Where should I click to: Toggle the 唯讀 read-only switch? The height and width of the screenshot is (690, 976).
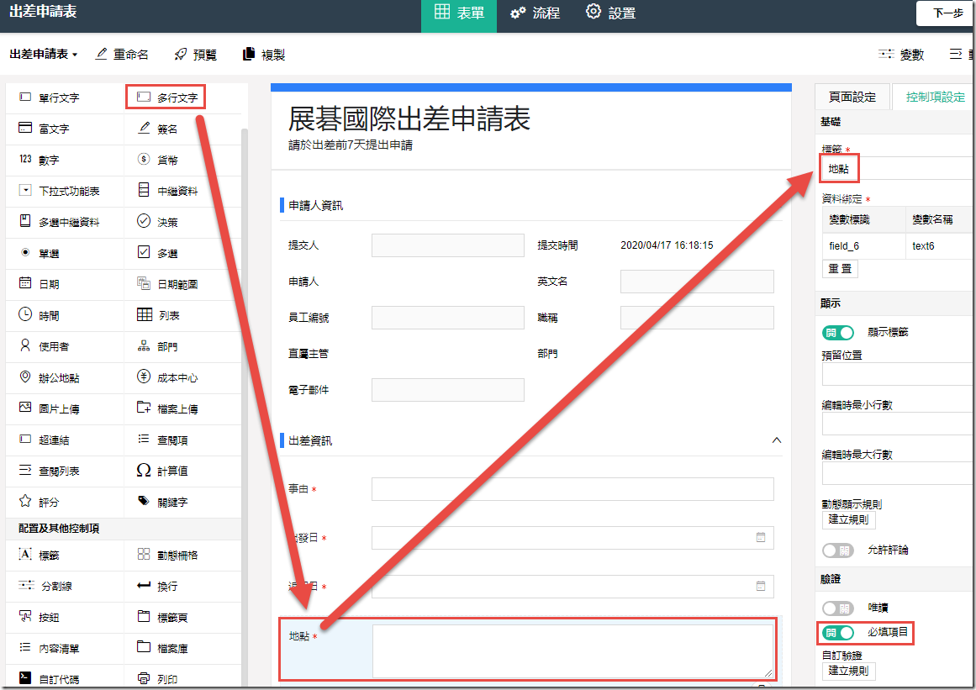tap(838, 608)
